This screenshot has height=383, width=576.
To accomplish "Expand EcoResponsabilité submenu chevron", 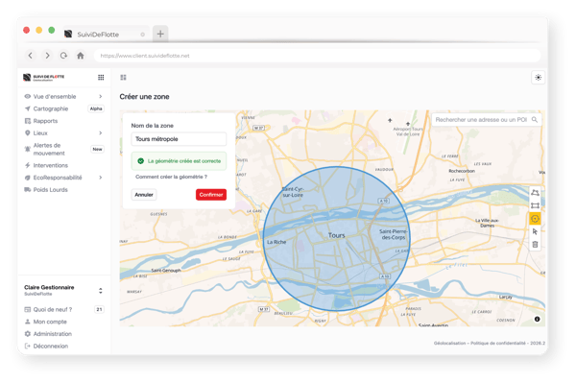I will [100, 178].
